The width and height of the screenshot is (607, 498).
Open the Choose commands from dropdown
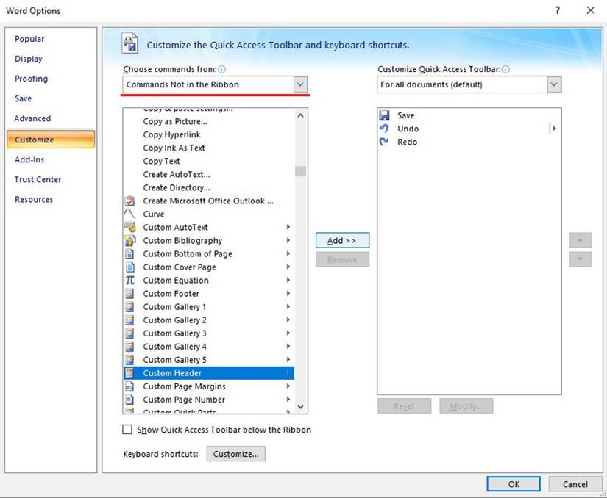coord(300,84)
